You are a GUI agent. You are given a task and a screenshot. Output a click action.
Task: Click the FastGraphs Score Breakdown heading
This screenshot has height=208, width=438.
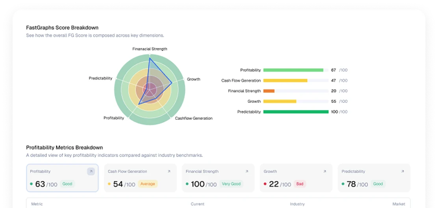[x=62, y=28]
